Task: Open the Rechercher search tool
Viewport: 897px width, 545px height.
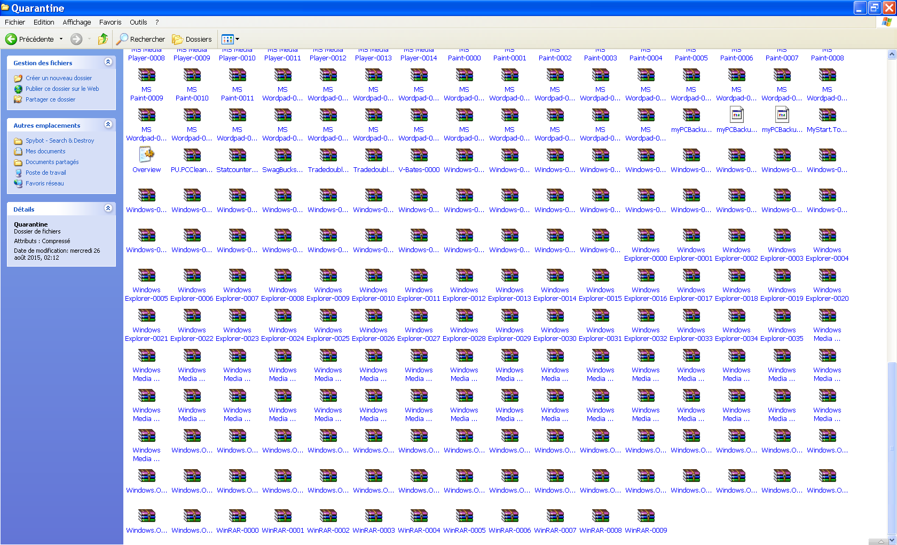Action: click(141, 39)
